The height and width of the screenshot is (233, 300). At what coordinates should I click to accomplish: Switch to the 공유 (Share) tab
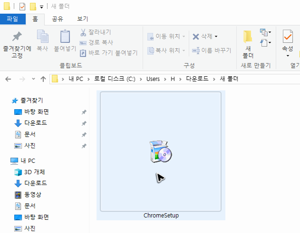(x=57, y=19)
